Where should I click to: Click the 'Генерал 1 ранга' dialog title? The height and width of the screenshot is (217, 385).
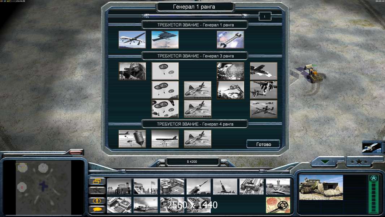[x=194, y=7]
